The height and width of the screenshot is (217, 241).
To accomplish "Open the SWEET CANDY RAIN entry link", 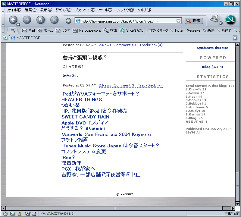I will [85, 117].
